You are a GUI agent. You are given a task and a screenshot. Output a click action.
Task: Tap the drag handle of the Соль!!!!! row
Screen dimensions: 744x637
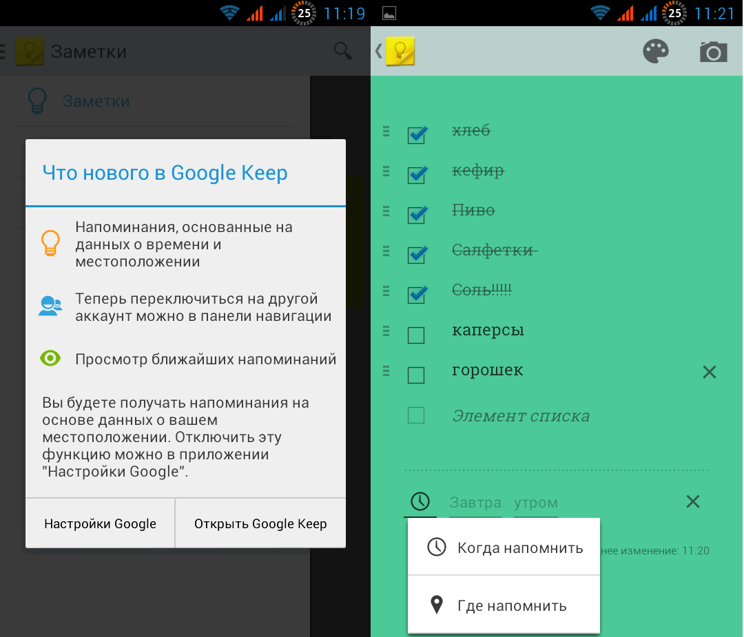point(386,291)
